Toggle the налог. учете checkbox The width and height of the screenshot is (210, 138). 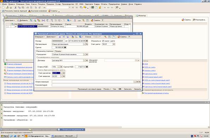(103, 41)
